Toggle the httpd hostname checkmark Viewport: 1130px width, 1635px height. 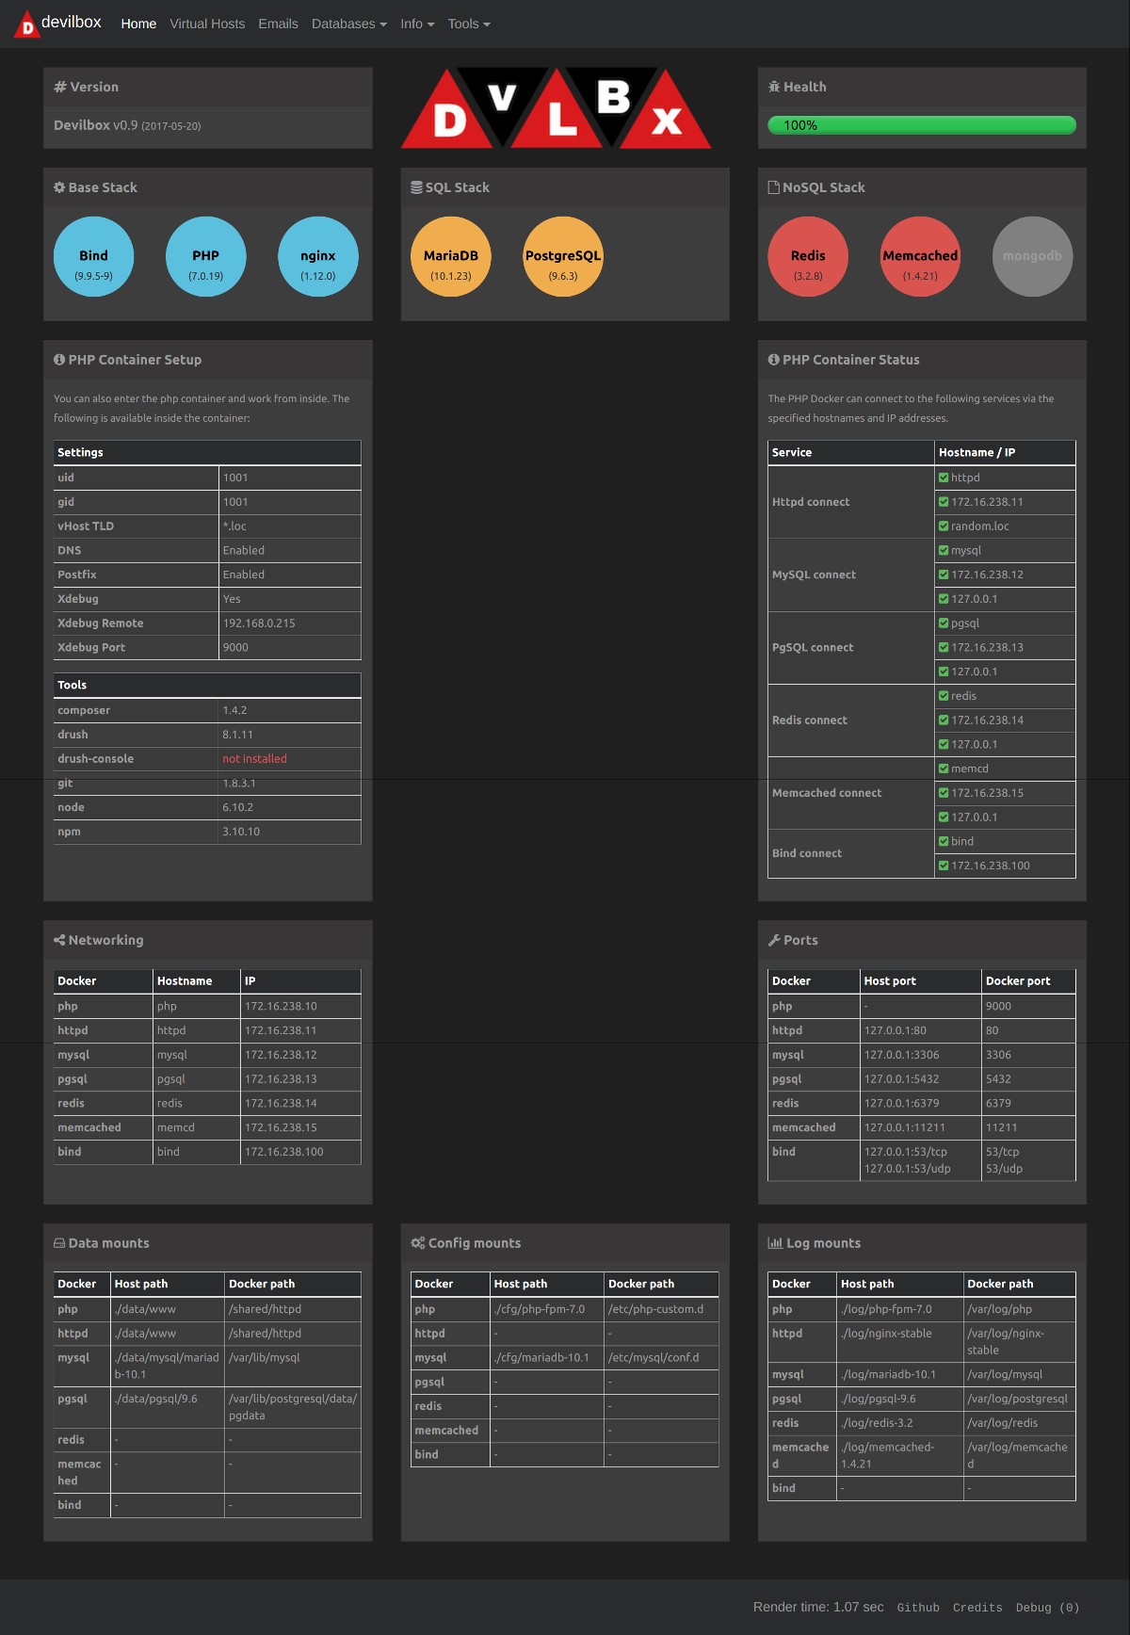click(x=944, y=478)
